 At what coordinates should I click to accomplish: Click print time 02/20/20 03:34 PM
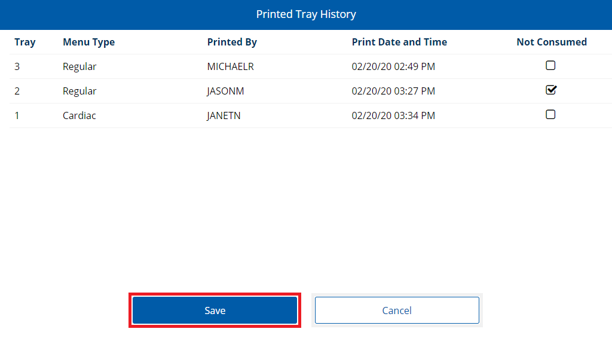(x=393, y=115)
